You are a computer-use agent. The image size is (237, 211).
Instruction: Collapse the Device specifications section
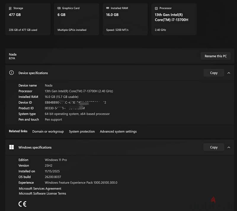tap(229, 73)
